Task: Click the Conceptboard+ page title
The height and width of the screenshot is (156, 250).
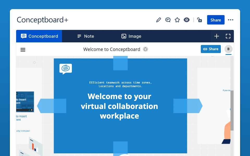Action: pos(42,20)
